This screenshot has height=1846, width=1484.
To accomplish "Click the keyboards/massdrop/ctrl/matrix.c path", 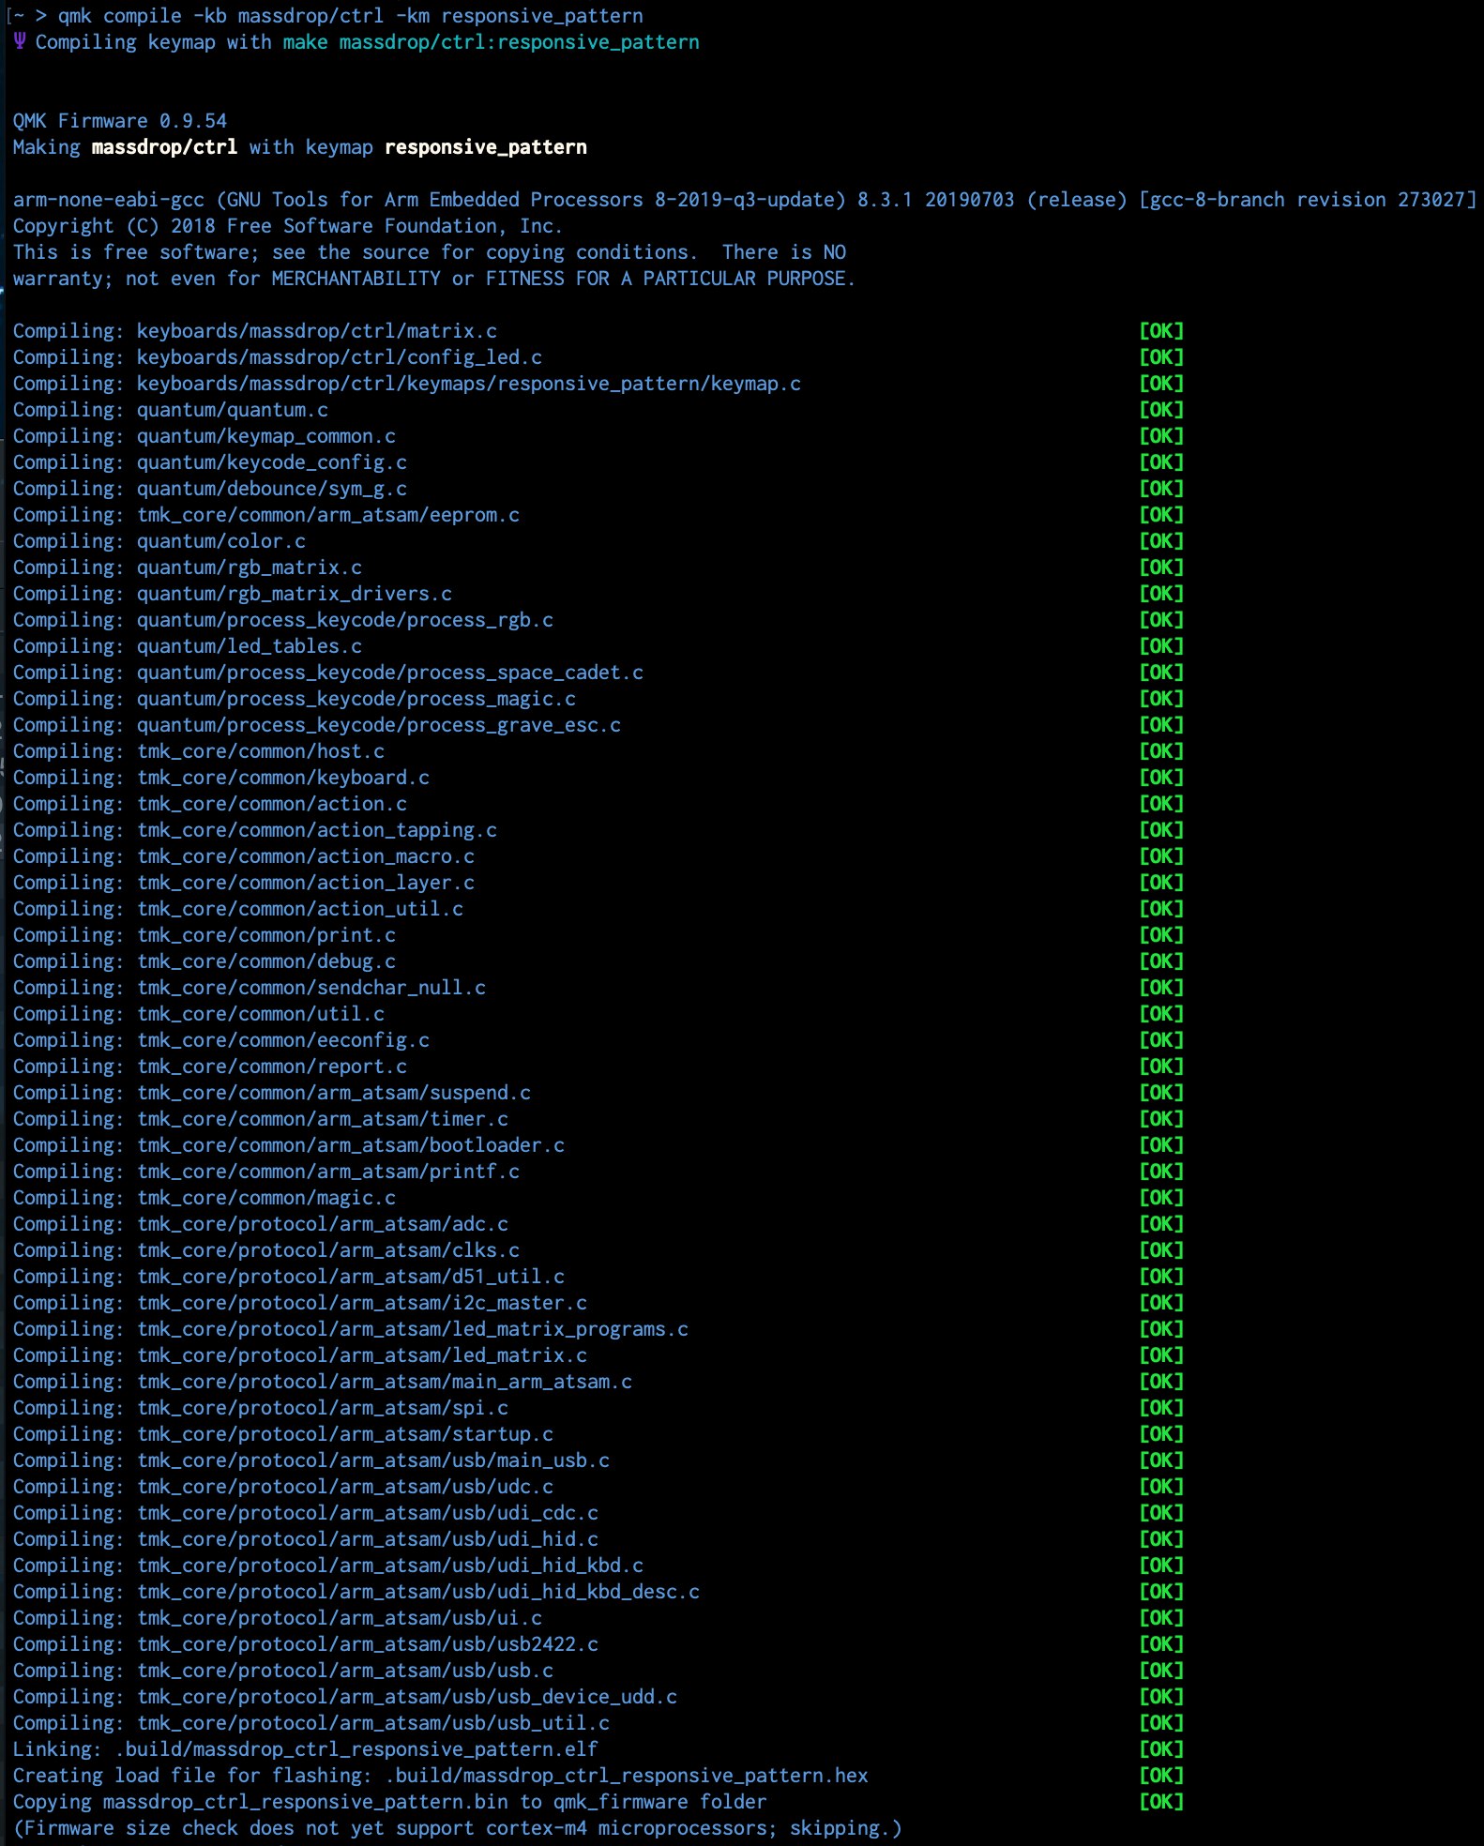I will [316, 331].
